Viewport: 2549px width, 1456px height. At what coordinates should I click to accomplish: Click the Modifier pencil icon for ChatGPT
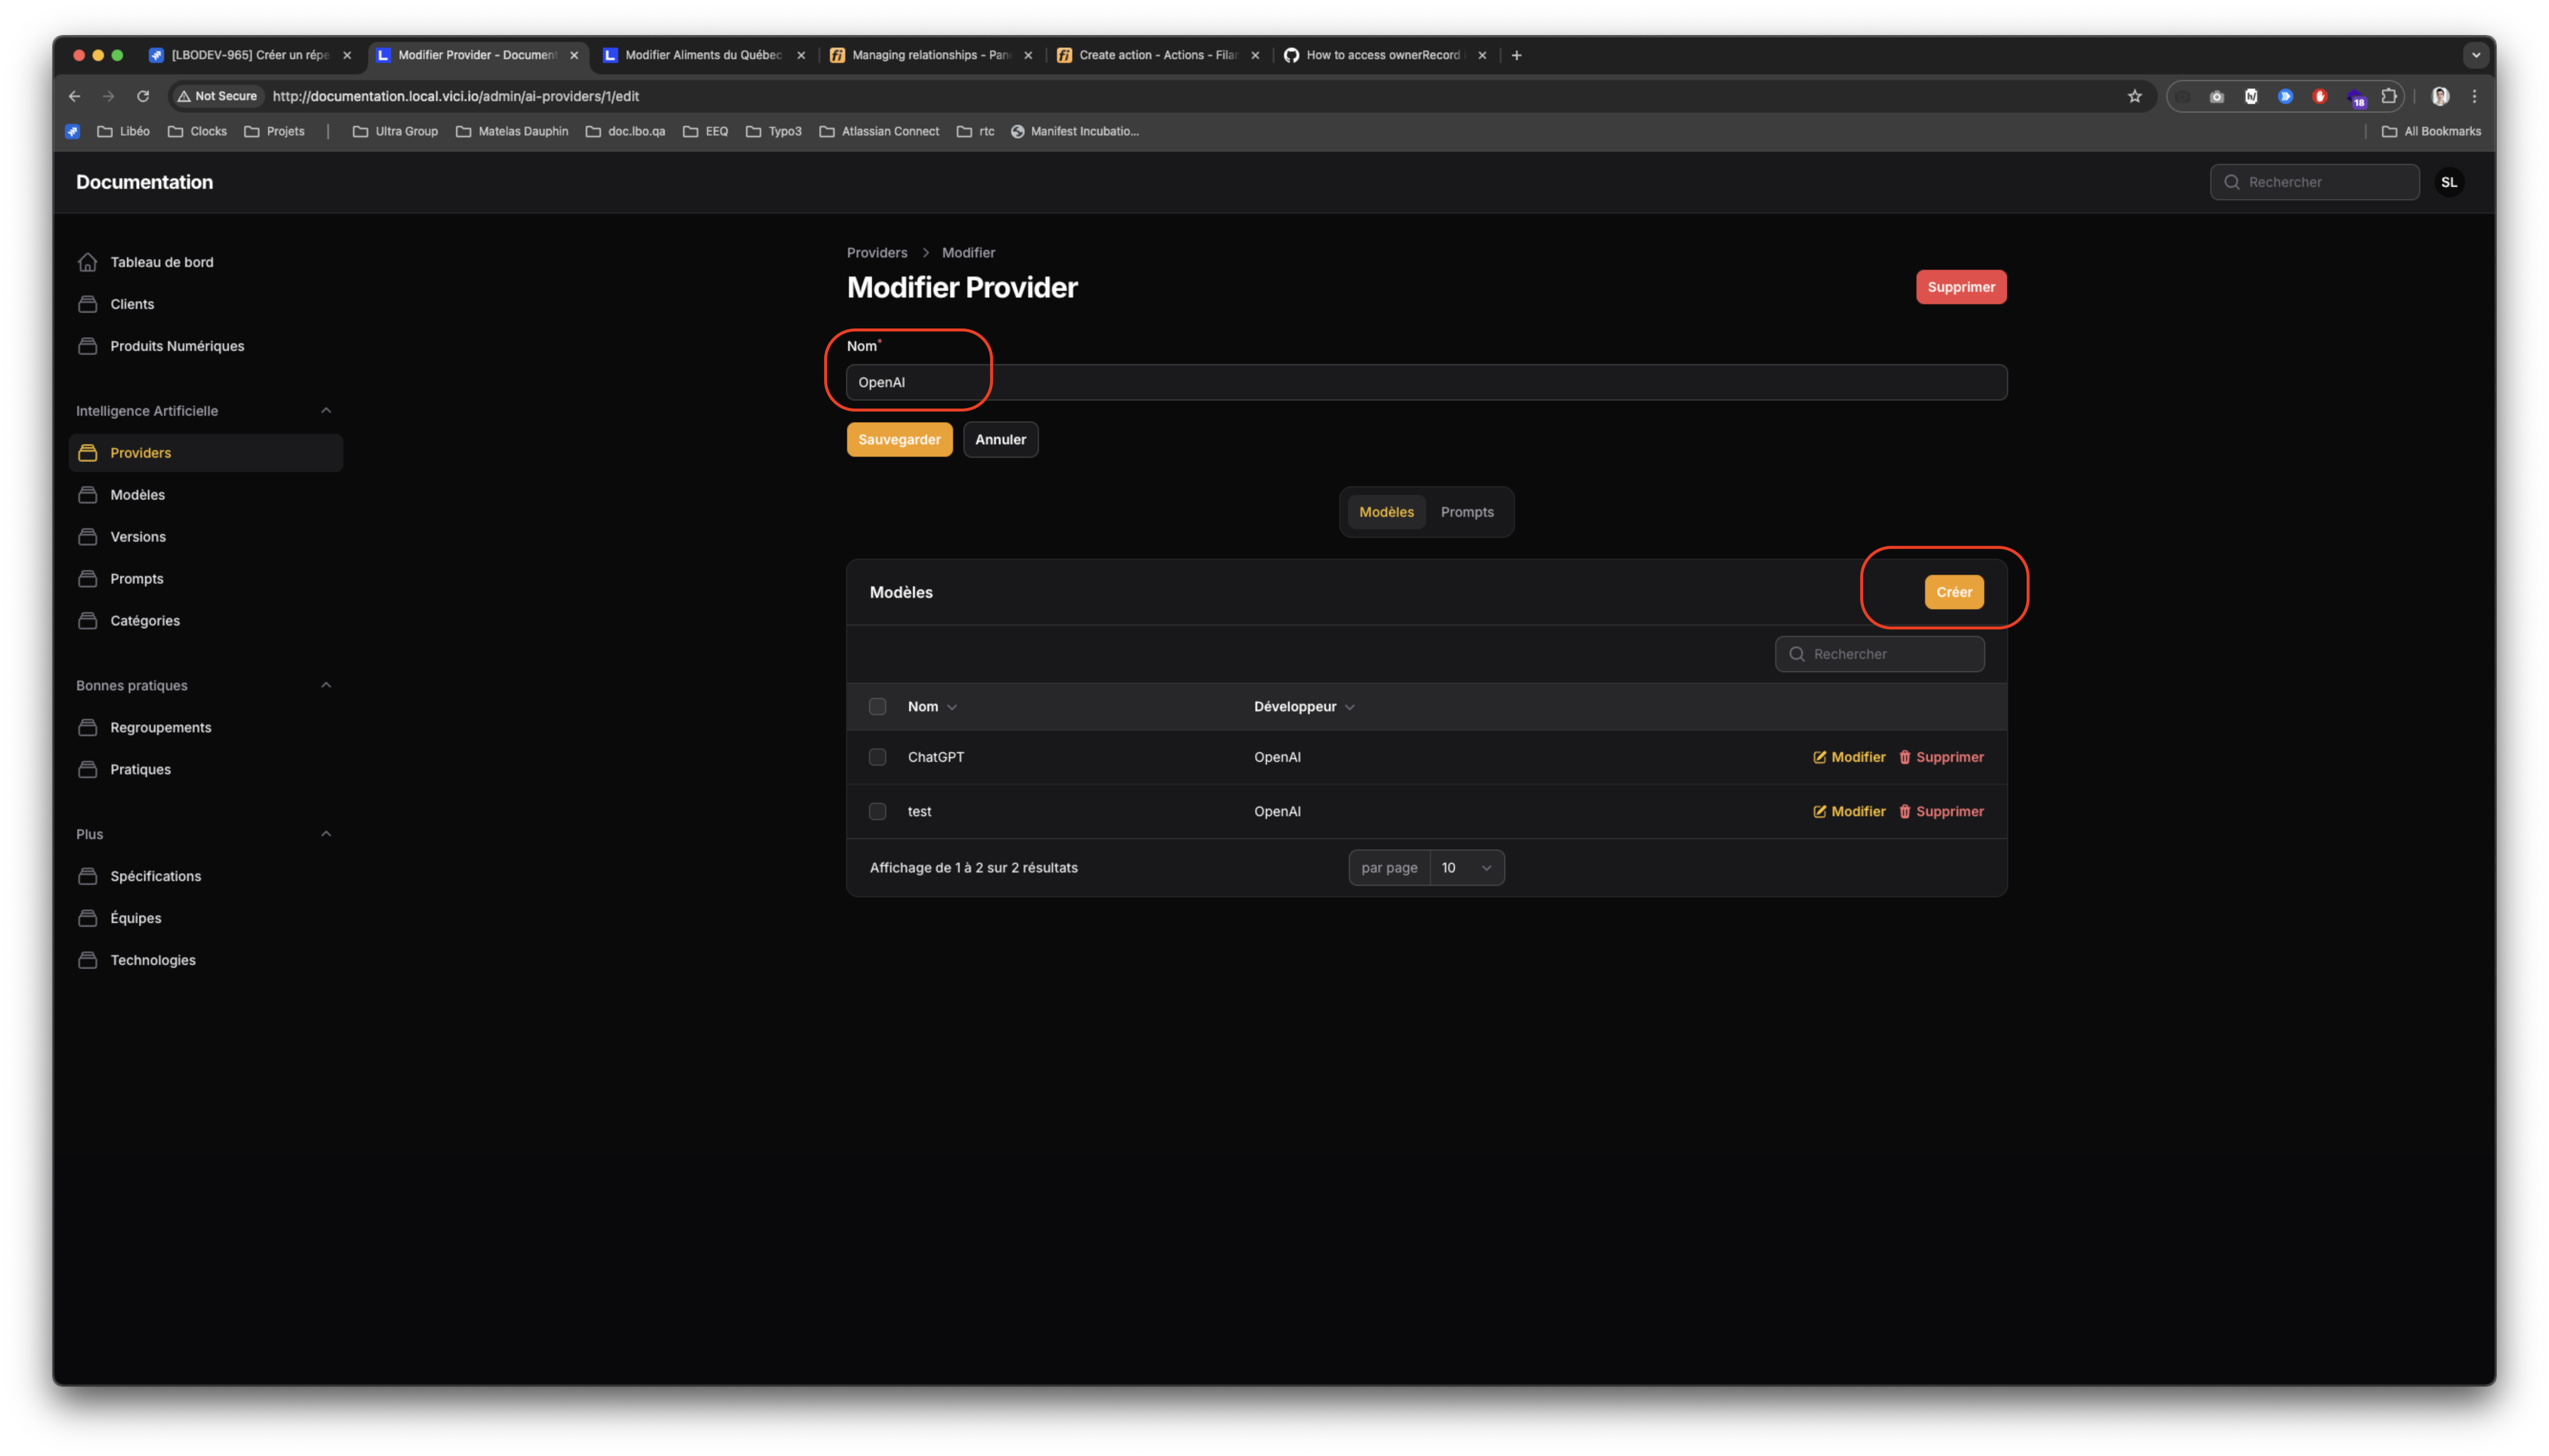click(1819, 757)
